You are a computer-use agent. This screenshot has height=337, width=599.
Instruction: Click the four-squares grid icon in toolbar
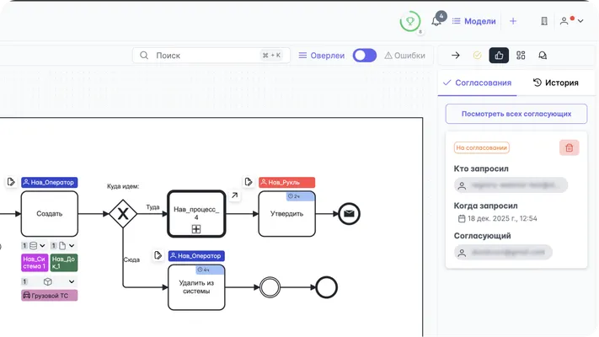click(521, 56)
